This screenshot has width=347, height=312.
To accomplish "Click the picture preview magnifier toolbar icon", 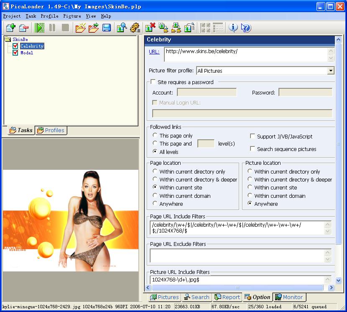I will (122, 28).
